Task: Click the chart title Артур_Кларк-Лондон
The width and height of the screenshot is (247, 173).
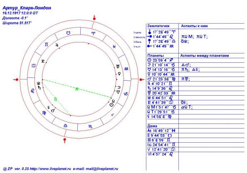Action: point(27,8)
